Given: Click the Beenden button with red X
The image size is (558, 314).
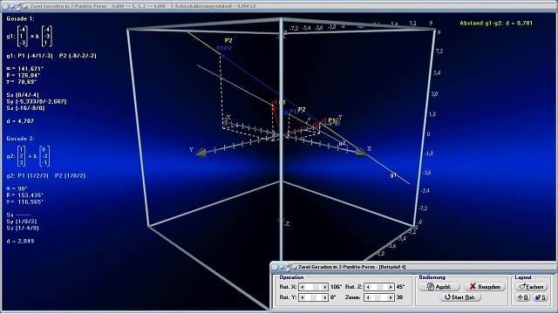Looking at the screenshot, I should pos(485,287).
